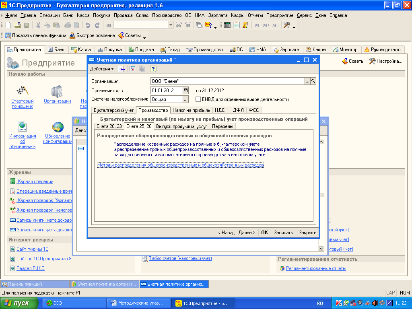
Task: Open the Действия dropdown in dialog
Action: point(102,69)
